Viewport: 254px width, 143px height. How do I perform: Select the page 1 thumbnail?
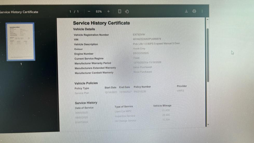tap(21, 42)
